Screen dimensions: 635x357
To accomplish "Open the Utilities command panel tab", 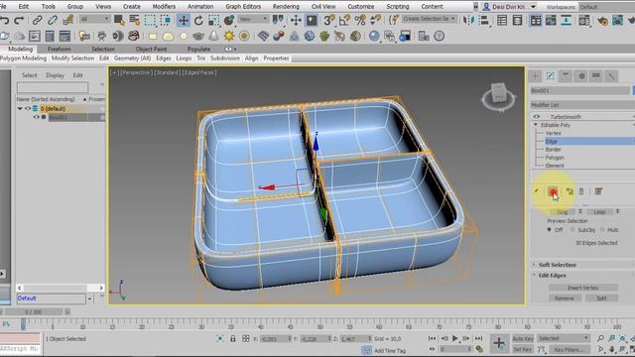I will (x=611, y=75).
